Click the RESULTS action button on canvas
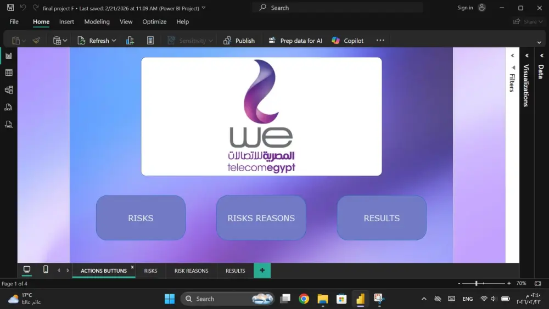549x309 pixels. click(x=382, y=218)
